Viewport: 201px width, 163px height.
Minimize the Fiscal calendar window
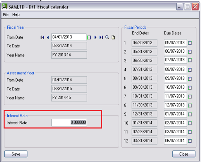click(180, 6)
